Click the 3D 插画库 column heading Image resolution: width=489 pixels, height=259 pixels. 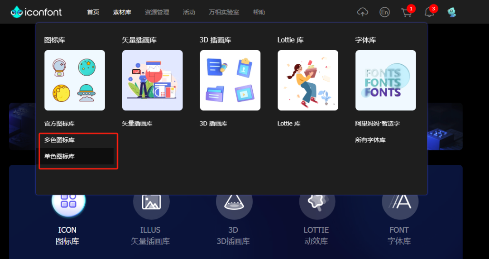click(215, 40)
